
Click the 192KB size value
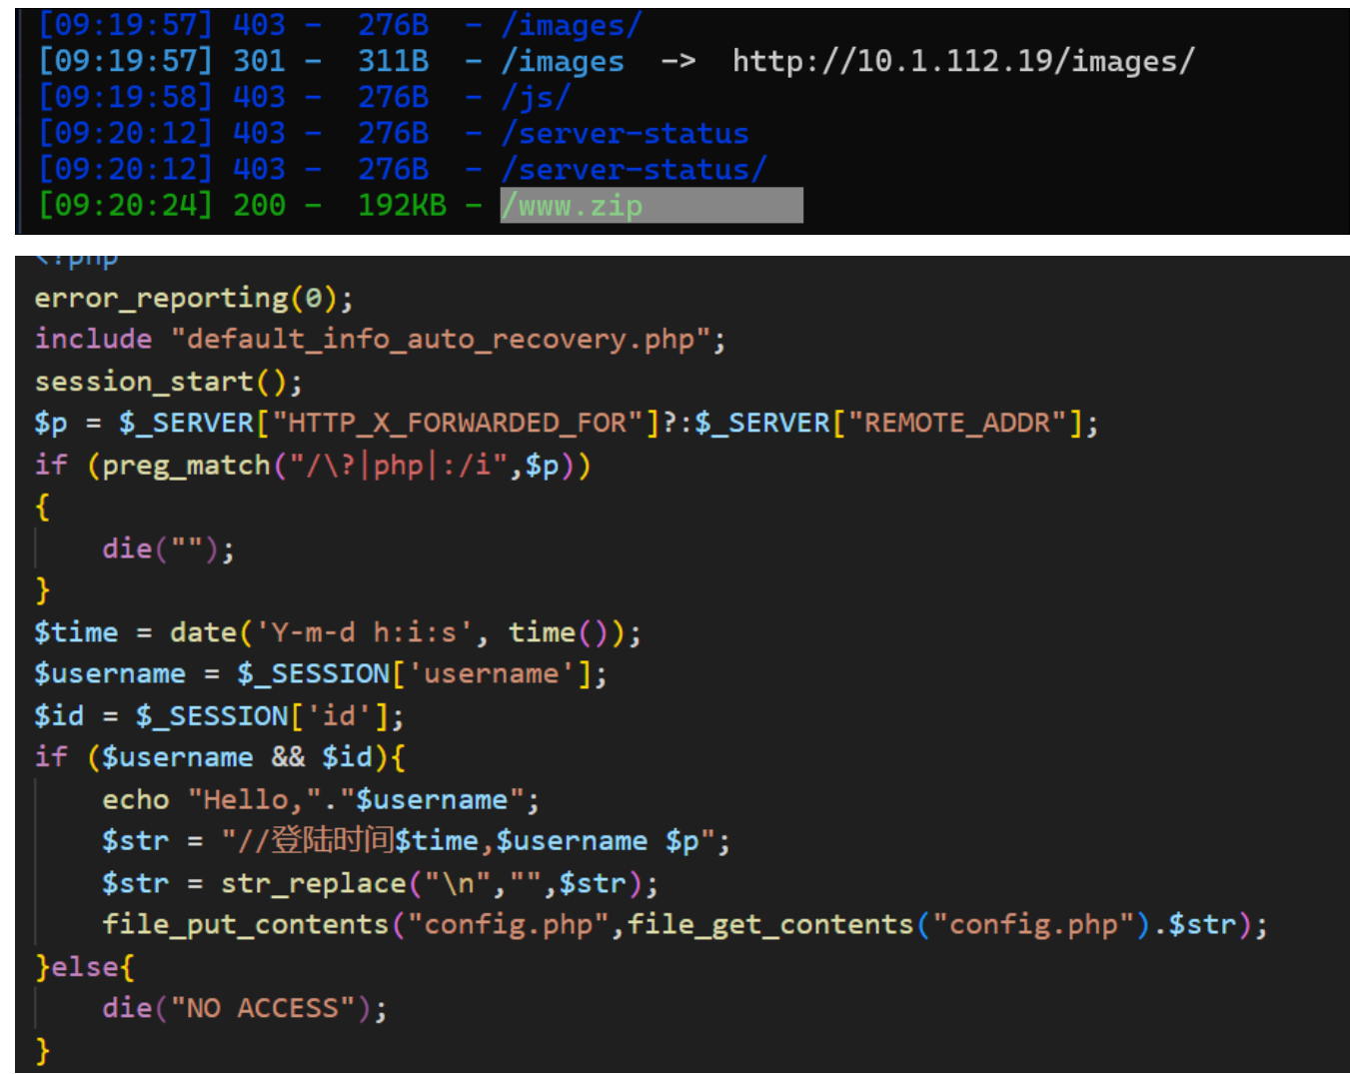(402, 206)
